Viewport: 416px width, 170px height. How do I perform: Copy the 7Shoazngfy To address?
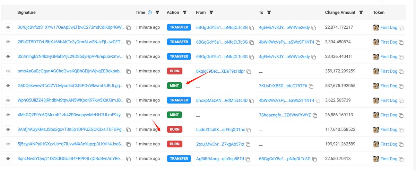[x=315, y=115]
